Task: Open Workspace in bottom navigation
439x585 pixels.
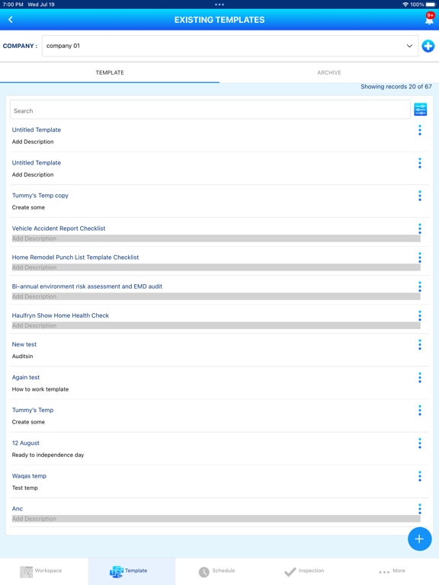Action: (x=41, y=571)
